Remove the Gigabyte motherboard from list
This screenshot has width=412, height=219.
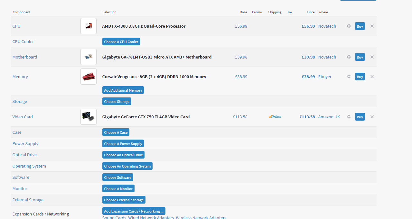(x=372, y=57)
